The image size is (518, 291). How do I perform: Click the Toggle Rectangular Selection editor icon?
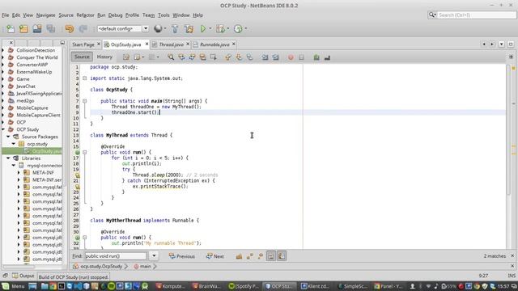click(214, 57)
